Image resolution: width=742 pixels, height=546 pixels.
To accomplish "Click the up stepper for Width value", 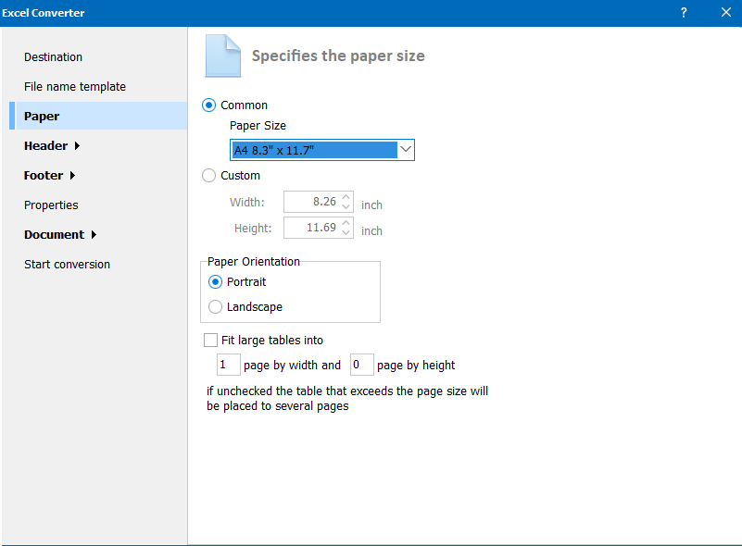I will coord(347,197).
